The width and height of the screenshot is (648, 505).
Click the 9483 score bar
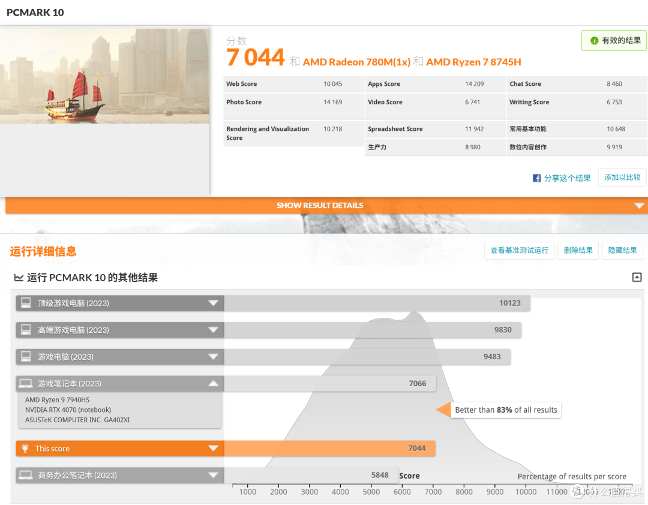[367, 357]
